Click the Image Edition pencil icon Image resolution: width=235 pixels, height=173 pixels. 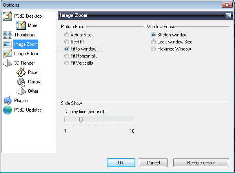click(7, 53)
